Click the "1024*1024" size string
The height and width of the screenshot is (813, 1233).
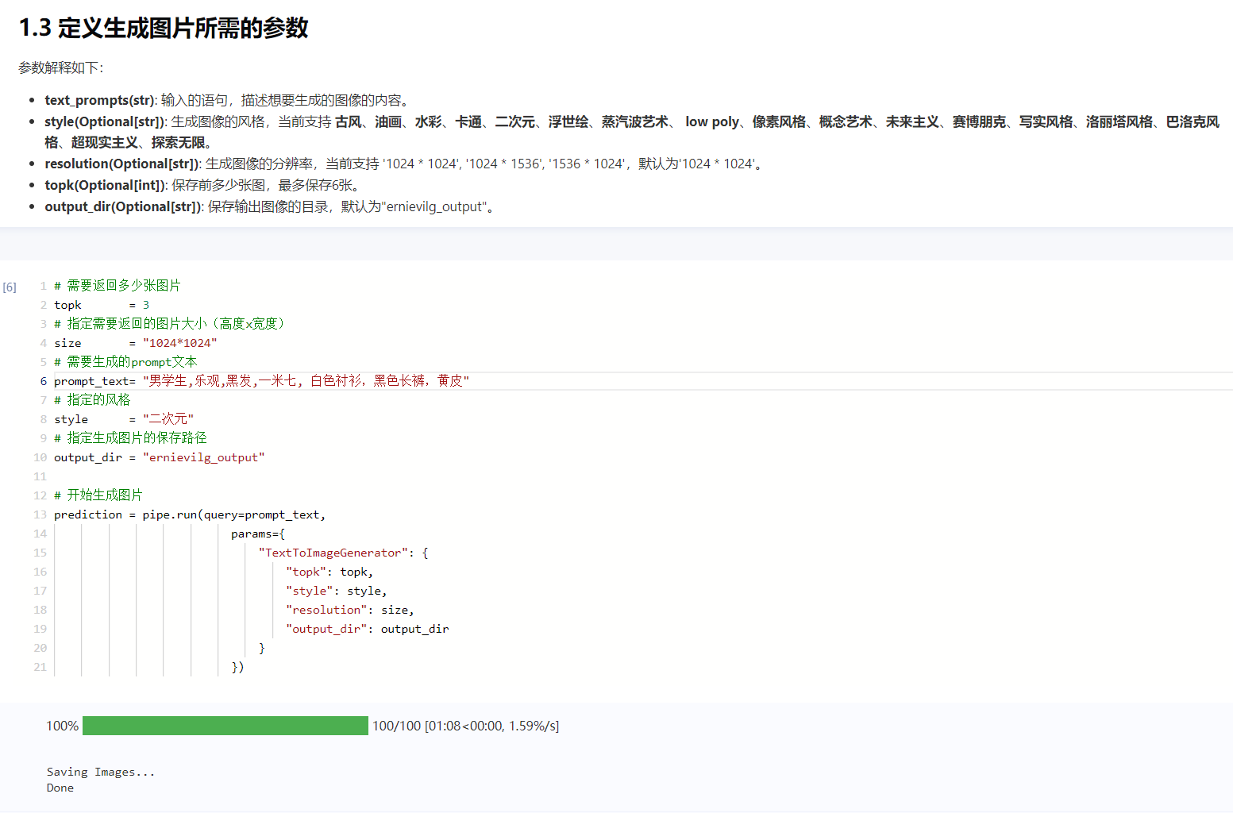point(179,343)
